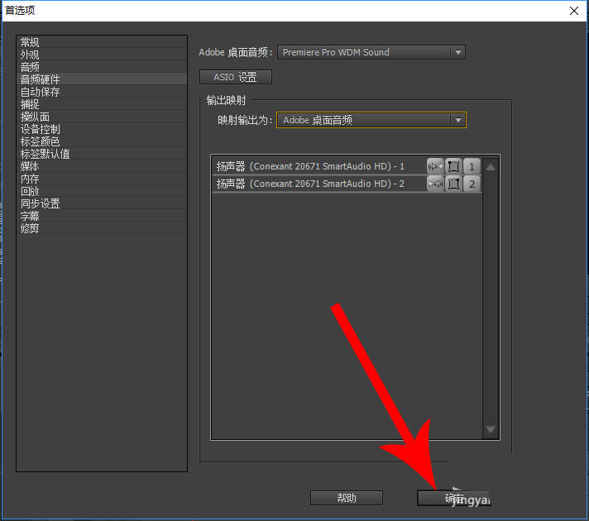Confirm with the 确定 button
Viewport: 589px width, 521px height.
click(x=454, y=498)
